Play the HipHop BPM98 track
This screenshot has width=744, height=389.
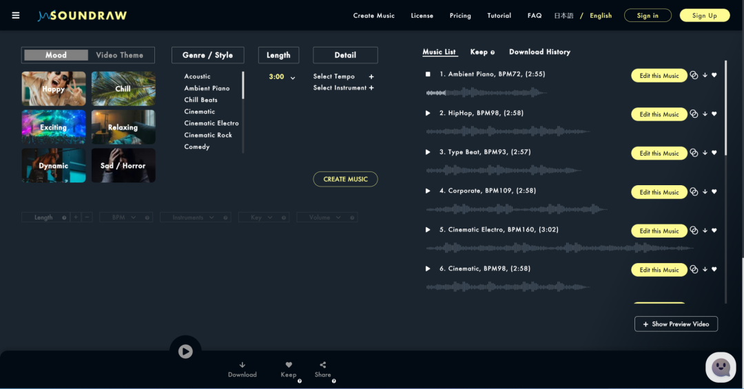(428, 113)
